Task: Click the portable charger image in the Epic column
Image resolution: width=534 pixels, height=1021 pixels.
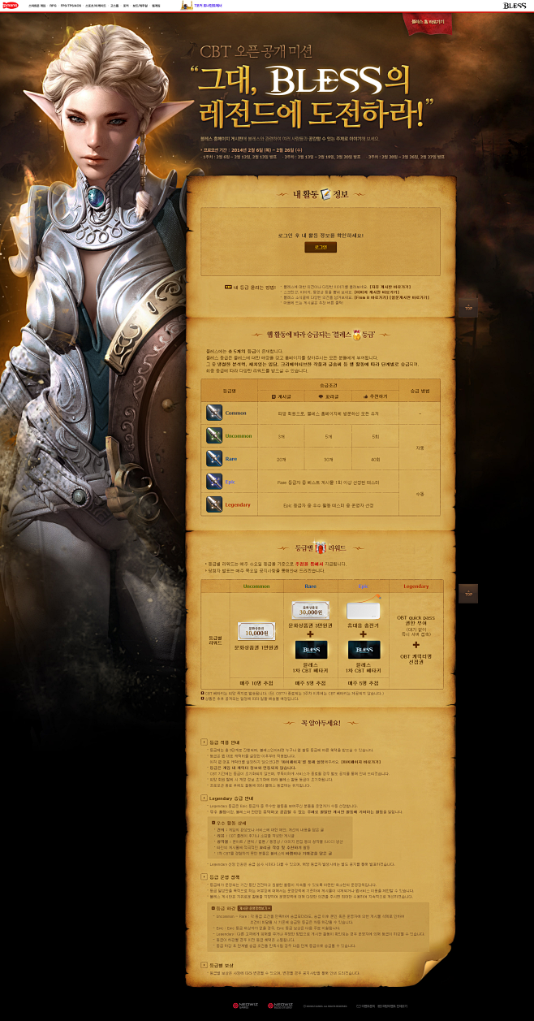Action: 364,610
